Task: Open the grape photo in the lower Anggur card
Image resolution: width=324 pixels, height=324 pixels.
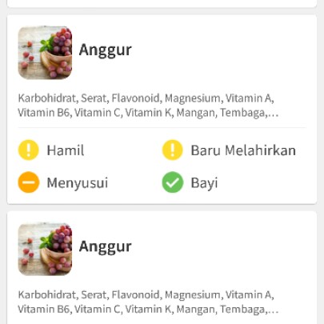Action: [45, 249]
